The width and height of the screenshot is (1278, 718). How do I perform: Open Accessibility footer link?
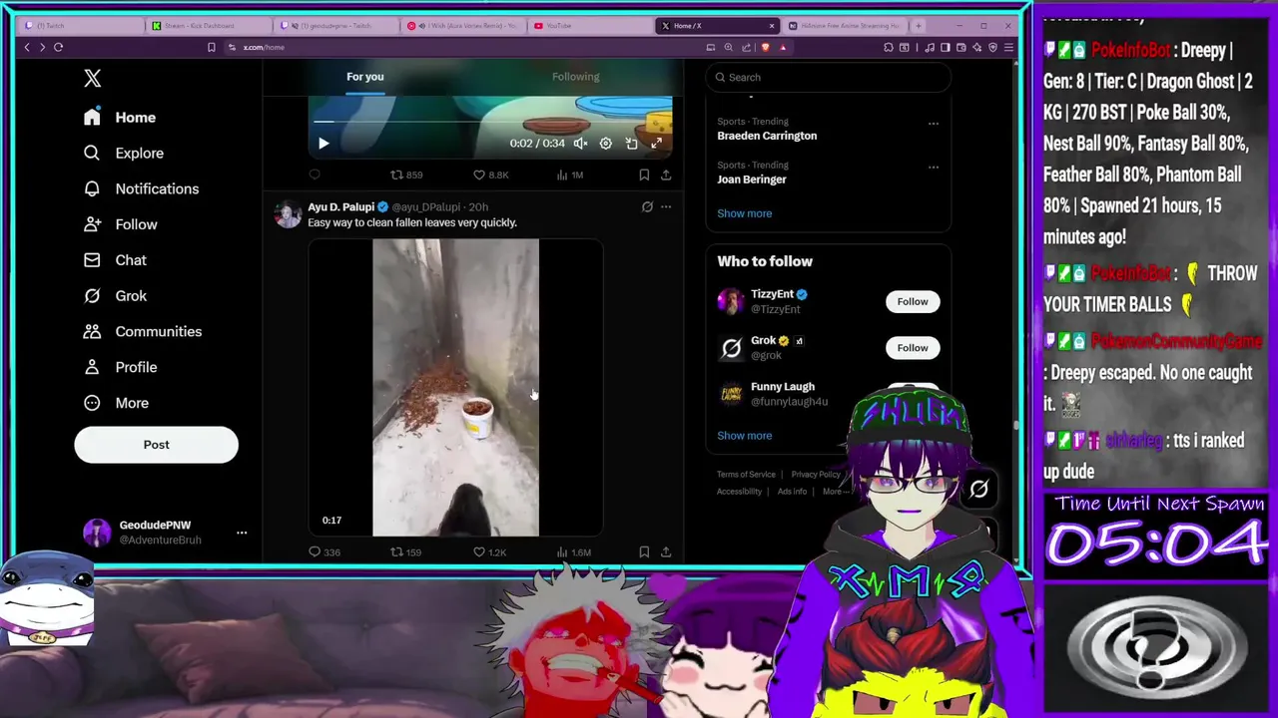point(739,492)
